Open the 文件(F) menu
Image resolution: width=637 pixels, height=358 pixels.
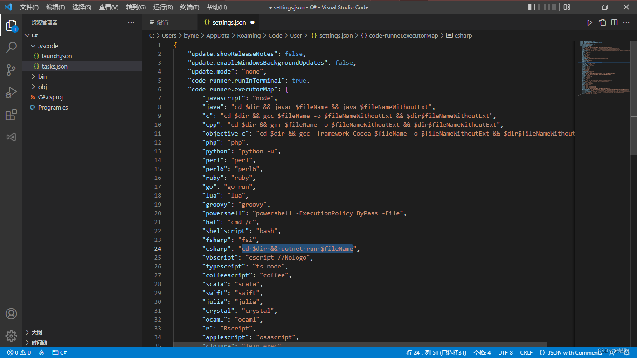[x=29, y=7]
